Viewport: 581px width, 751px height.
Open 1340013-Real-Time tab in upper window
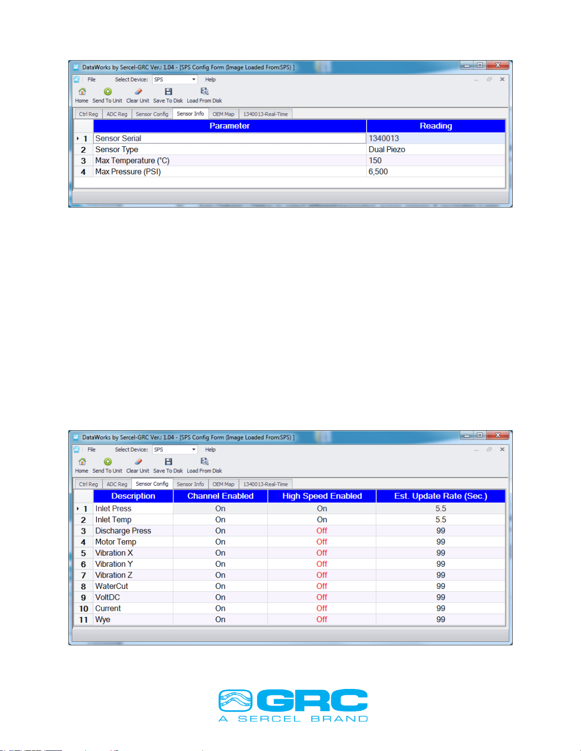click(266, 114)
